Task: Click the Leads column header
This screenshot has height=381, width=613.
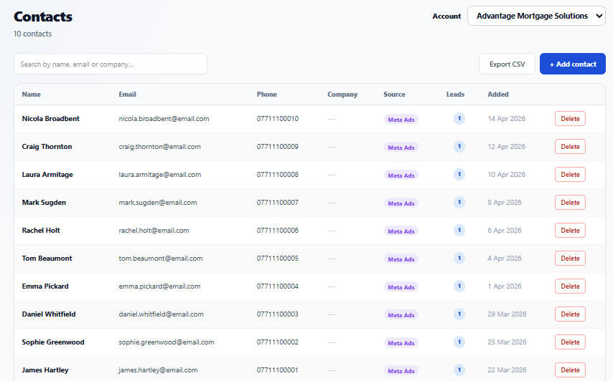Action: [456, 95]
